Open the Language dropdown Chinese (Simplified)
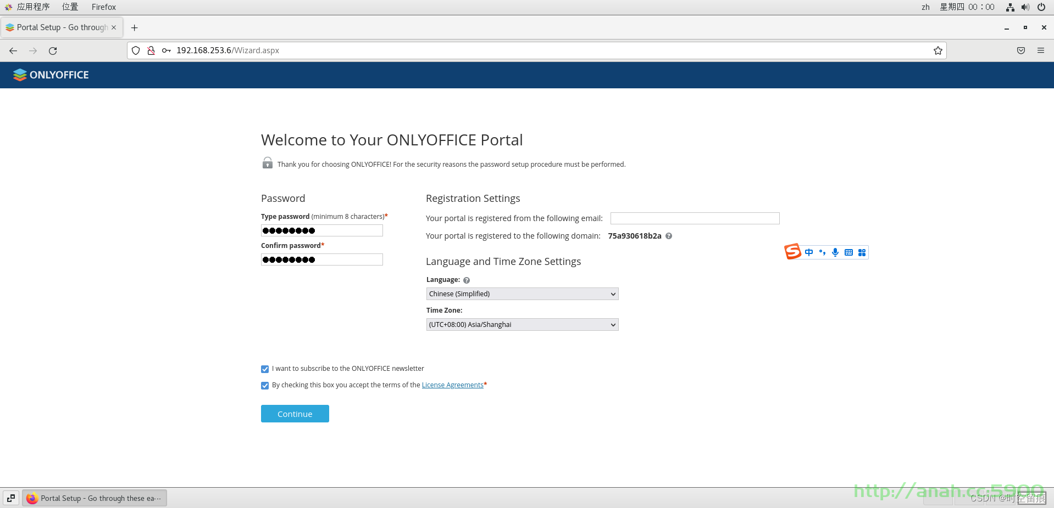Screen dimensions: 1054x508 point(522,294)
